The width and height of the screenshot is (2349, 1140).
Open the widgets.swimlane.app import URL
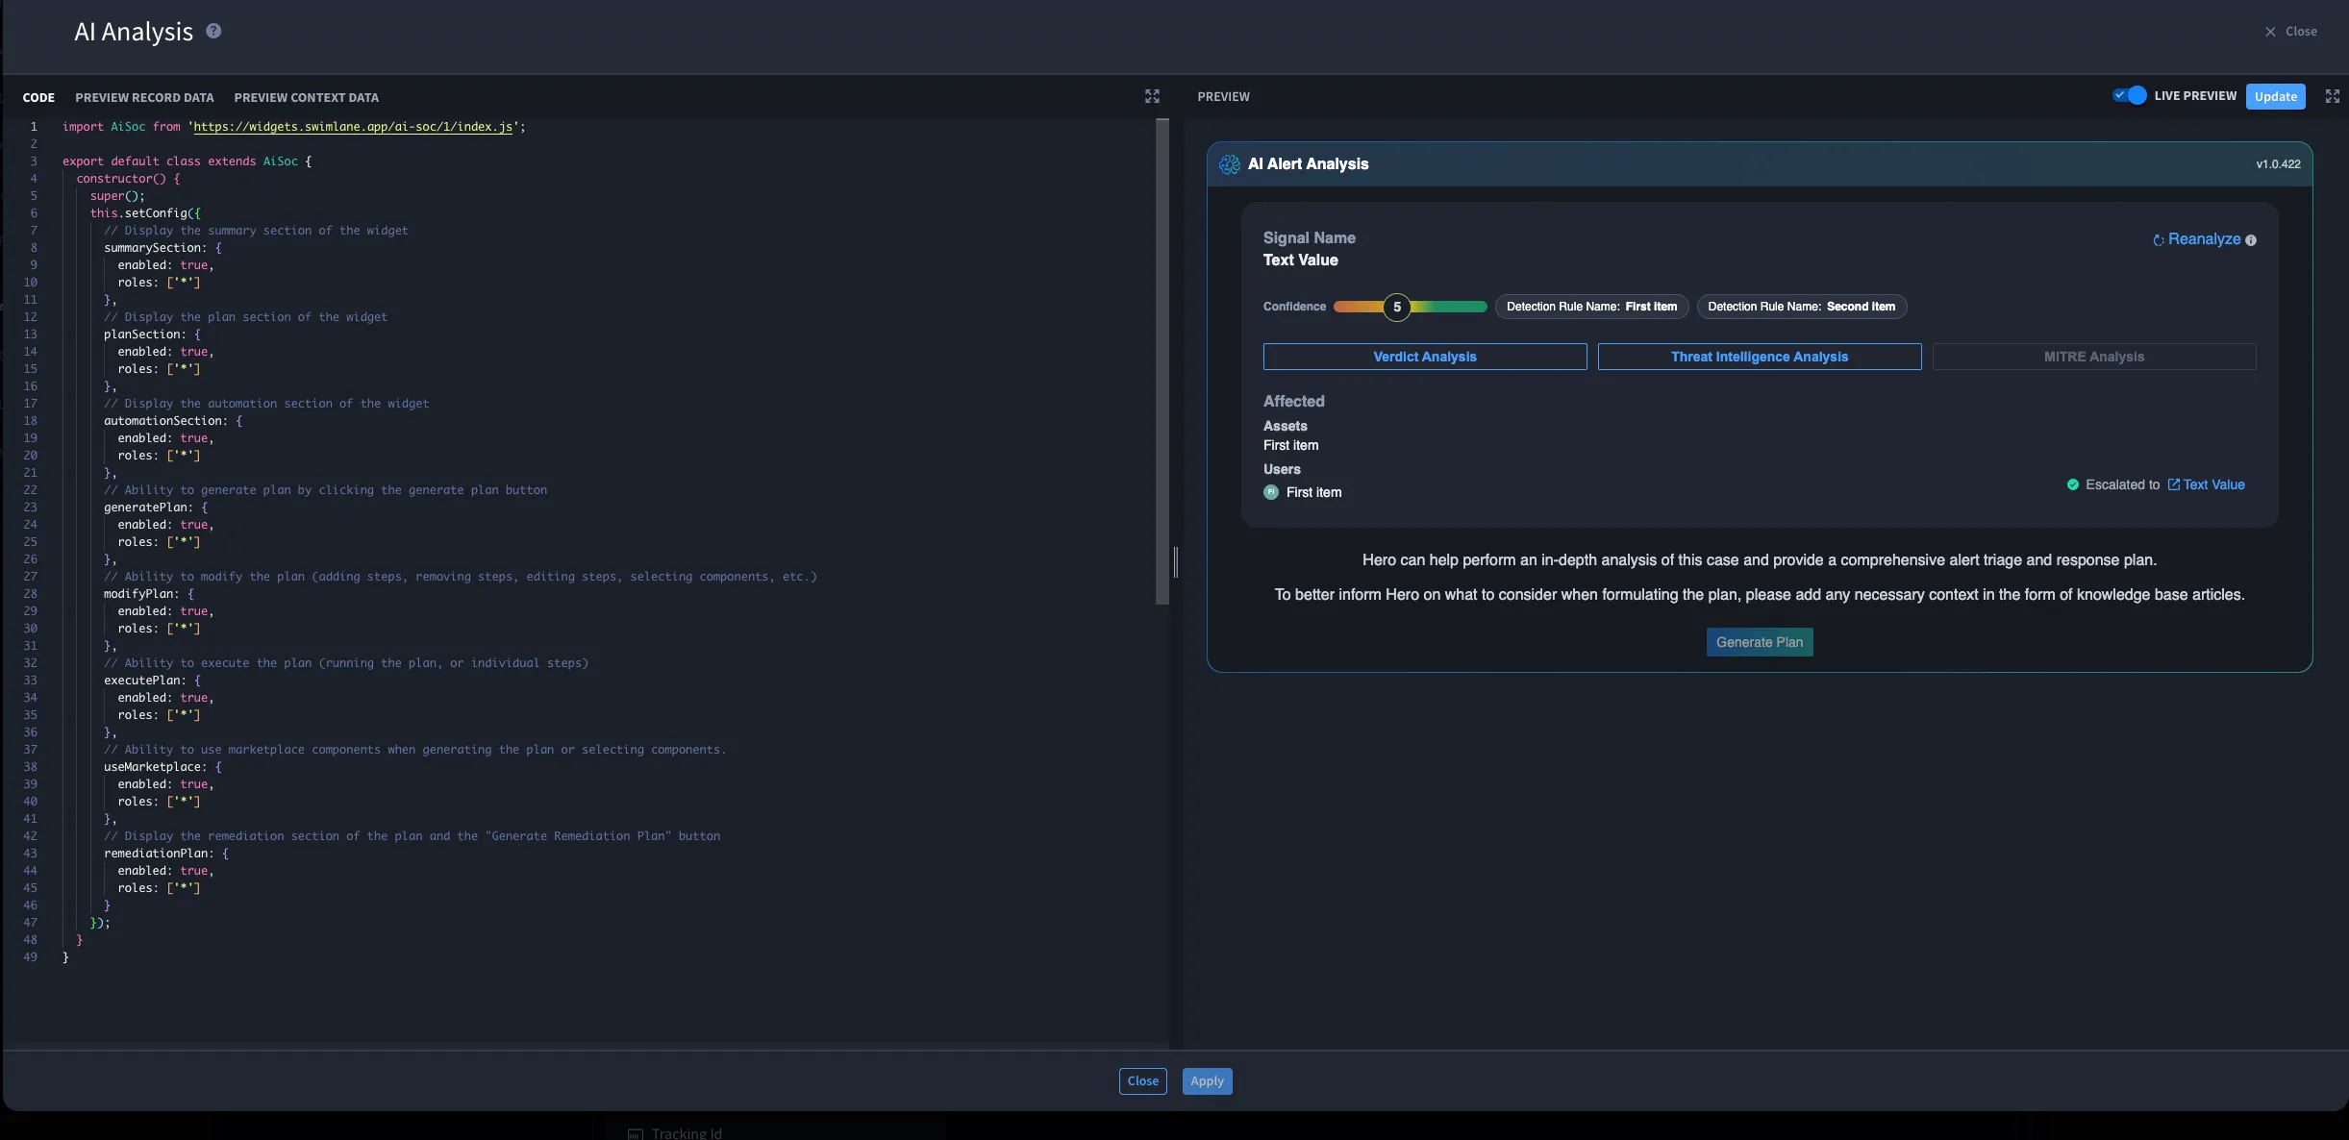pyautogui.click(x=353, y=127)
